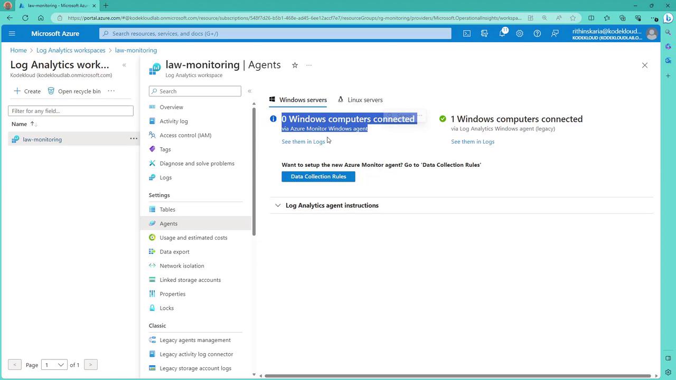This screenshot has width=676, height=380.
Task: Open a new browser tab
Action: point(106,5)
